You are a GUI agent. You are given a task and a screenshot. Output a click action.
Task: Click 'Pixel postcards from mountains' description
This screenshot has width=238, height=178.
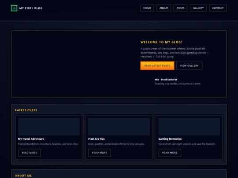(x=48, y=144)
